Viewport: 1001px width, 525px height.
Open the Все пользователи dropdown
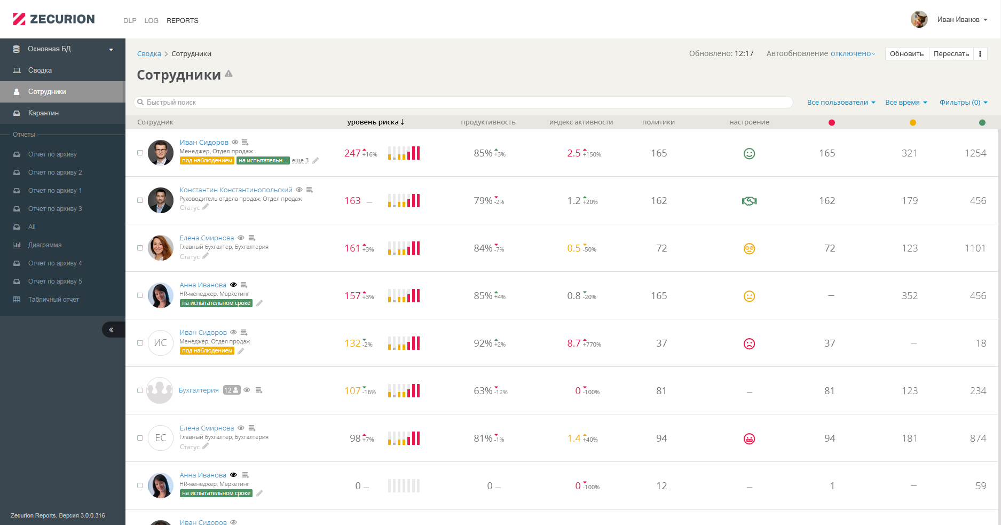tap(841, 102)
